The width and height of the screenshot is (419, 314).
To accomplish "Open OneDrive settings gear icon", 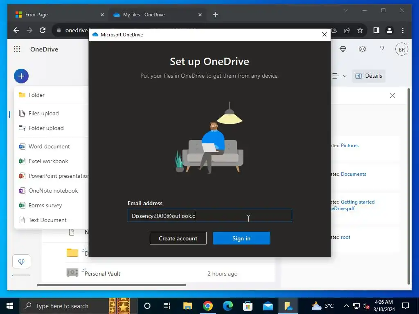I will (363, 49).
